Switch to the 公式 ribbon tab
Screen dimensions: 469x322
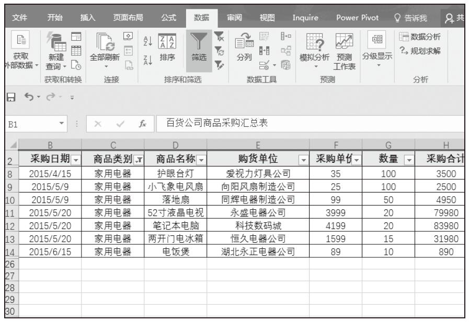(x=168, y=19)
